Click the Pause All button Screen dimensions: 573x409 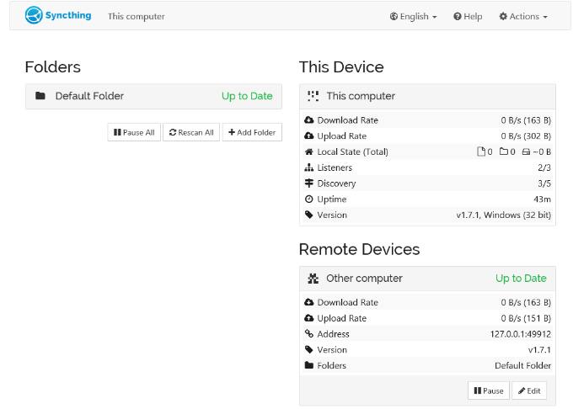pos(134,132)
